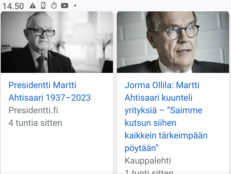Screen dimensions: 231x174
Task: Tap the phone sync status icon
Action: point(43,5)
